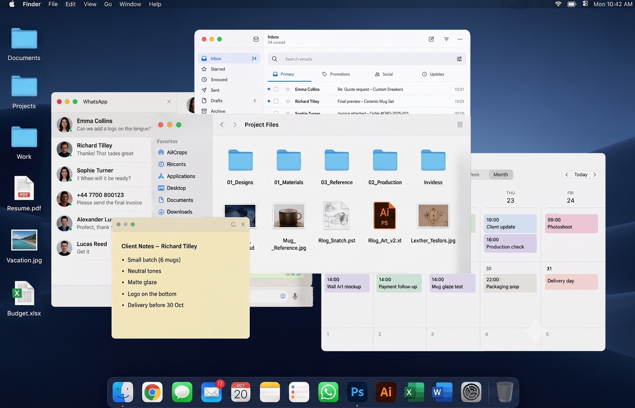This screenshot has width=635, height=408.
Task: Open the File menu in the menu bar
Action: 53,4
